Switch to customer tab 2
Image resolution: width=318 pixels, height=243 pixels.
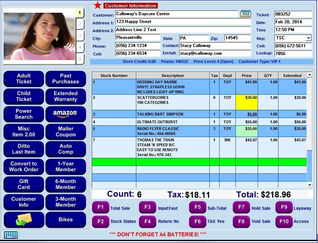(x=80, y=24)
